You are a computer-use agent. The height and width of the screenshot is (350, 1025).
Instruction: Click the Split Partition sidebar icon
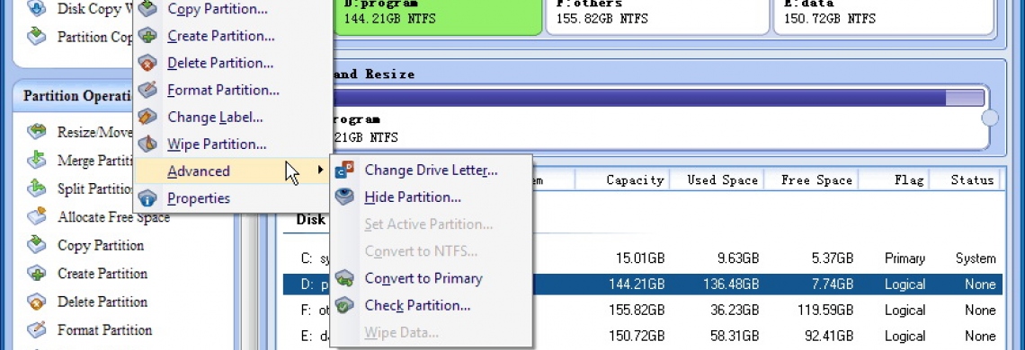(37, 188)
